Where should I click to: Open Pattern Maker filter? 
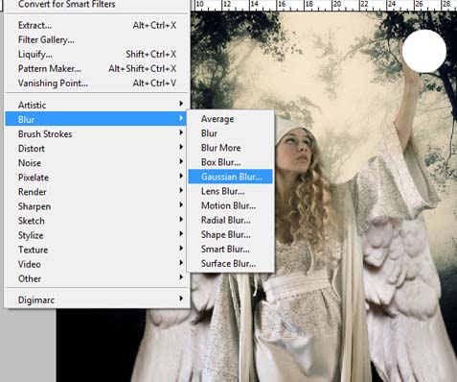tap(96, 68)
